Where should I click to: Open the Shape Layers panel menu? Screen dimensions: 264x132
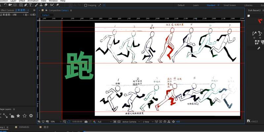click(x=14, y=109)
